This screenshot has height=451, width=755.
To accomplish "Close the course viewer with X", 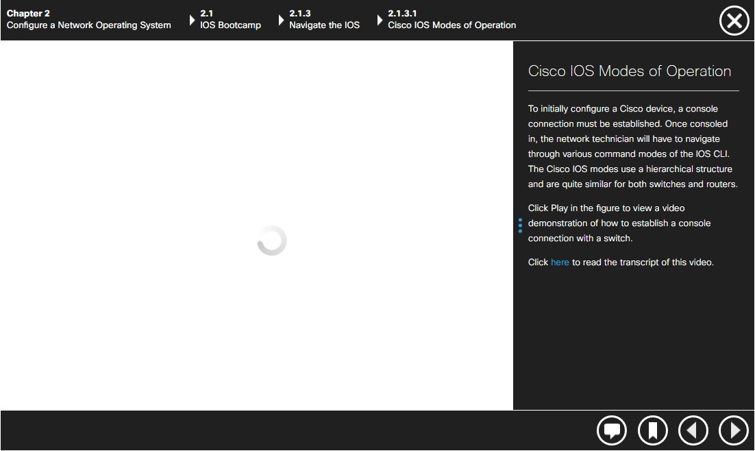I will 734,21.
